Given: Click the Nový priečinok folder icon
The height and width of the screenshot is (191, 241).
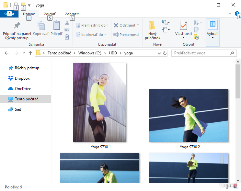Looking at the screenshot, I should [152, 25].
